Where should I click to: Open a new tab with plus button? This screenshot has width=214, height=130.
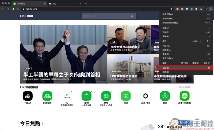pos(86,4)
